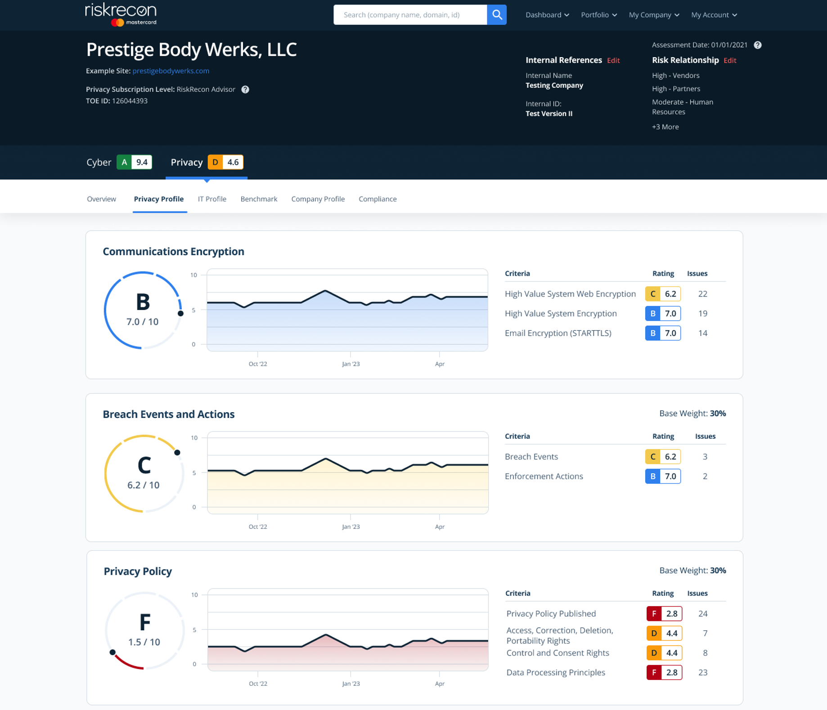This screenshot has width=827, height=710.
Task: Open Enforcement Actions criteria row
Action: (544, 476)
